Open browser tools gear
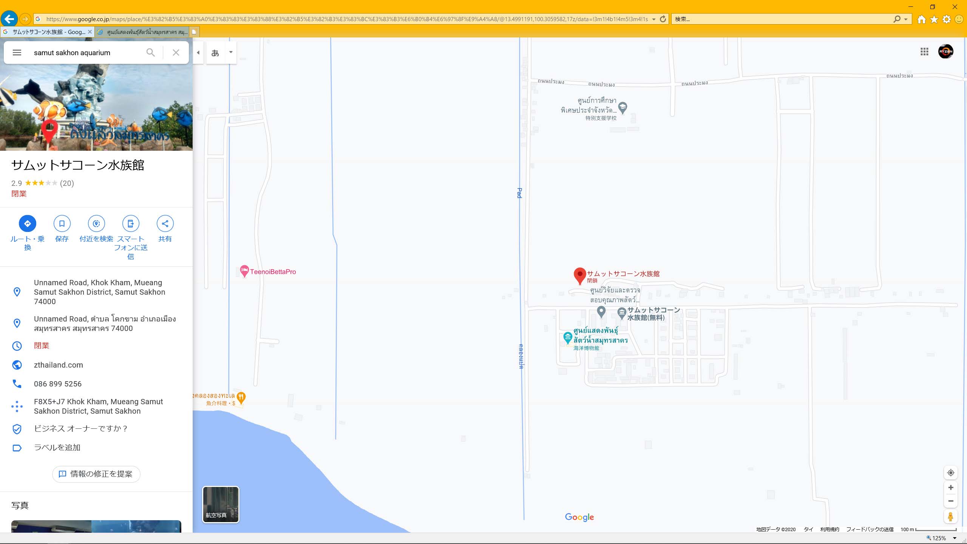This screenshot has width=967, height=544. click(947, 19)
